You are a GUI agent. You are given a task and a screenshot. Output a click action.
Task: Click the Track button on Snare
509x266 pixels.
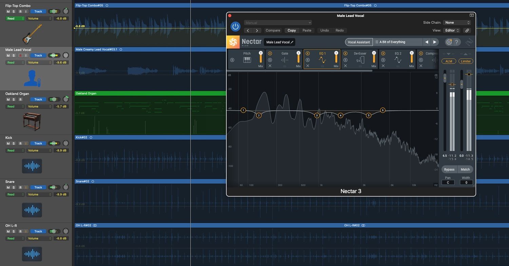click(38, 188)
